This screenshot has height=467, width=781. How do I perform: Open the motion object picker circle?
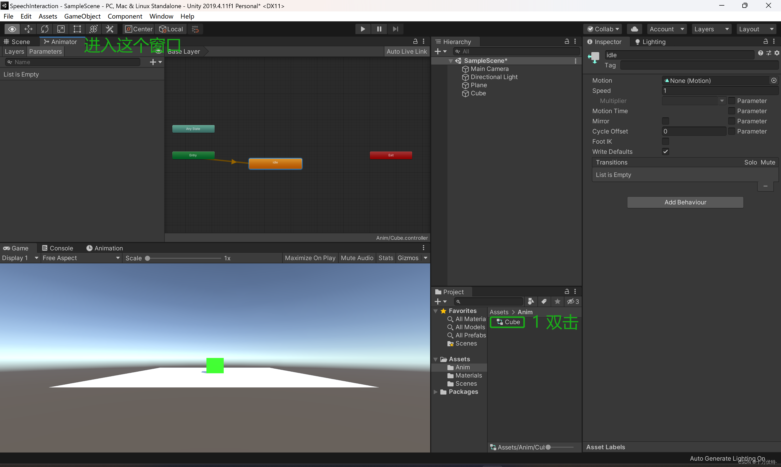[x=774, y=81]
